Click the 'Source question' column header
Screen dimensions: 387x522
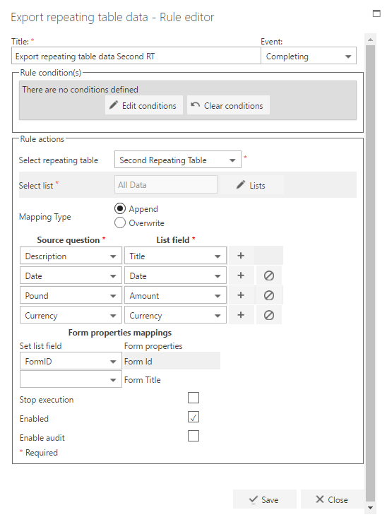point(69,239)
